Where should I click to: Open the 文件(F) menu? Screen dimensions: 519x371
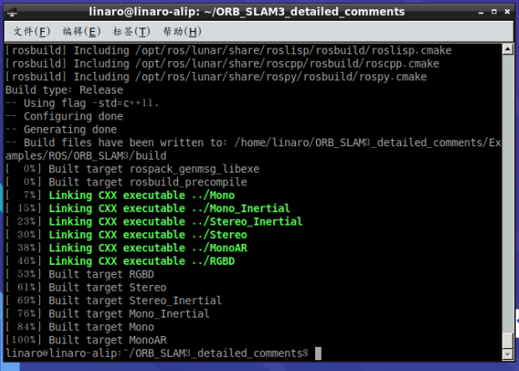(x=32, y=32)
